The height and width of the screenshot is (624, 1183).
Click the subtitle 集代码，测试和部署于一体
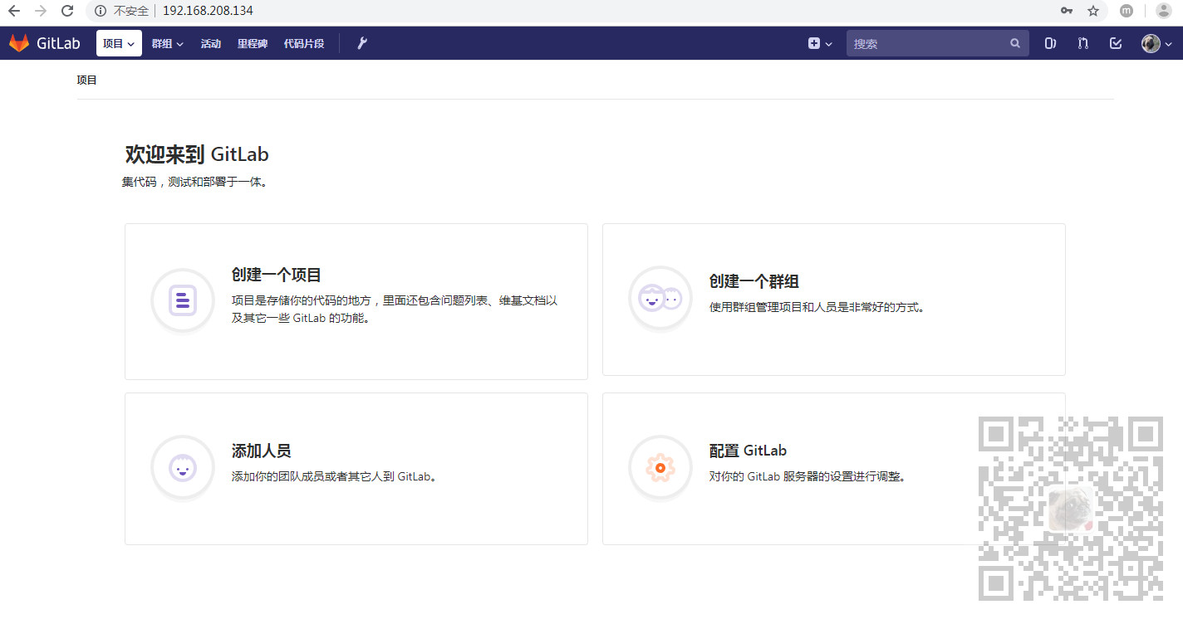tap(195, 182)
